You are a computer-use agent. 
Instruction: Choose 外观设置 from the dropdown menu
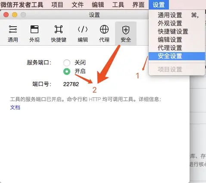[177, 23]
